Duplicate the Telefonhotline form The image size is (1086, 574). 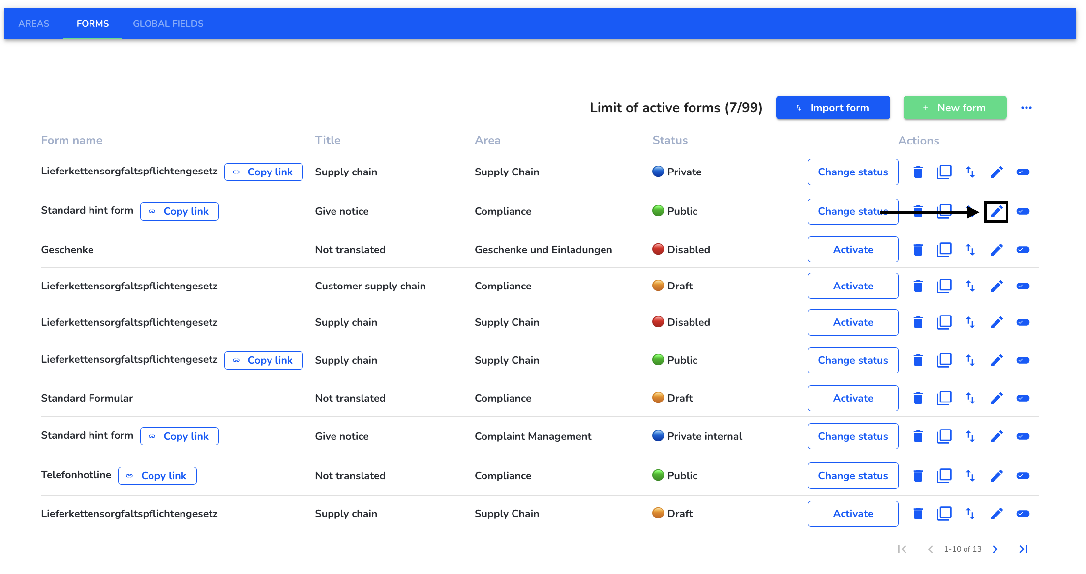click(944, 476)
